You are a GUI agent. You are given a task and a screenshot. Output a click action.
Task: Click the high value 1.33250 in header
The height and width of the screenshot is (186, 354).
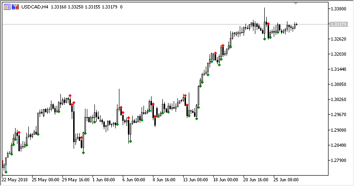click(76, 7)
